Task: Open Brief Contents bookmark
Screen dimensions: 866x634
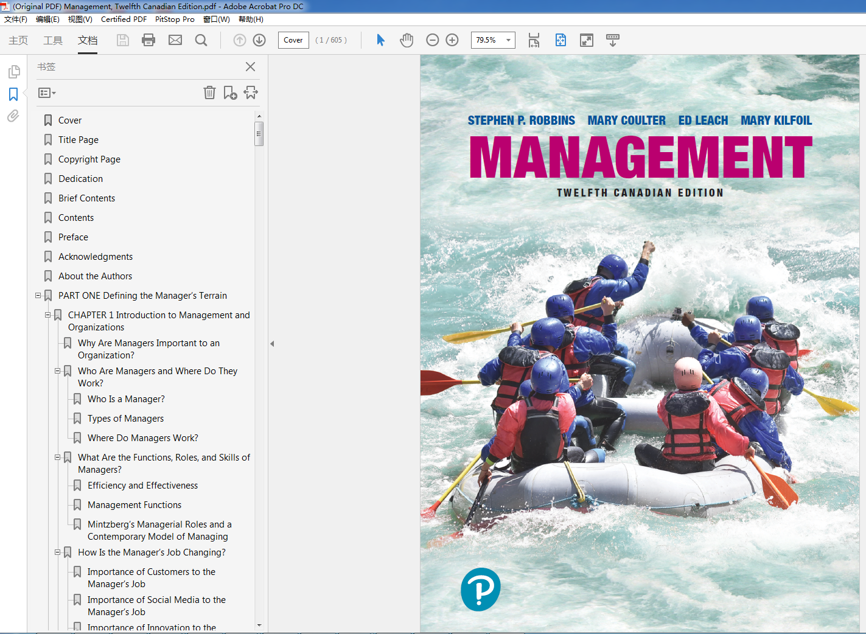Action: tap(86, 198)
